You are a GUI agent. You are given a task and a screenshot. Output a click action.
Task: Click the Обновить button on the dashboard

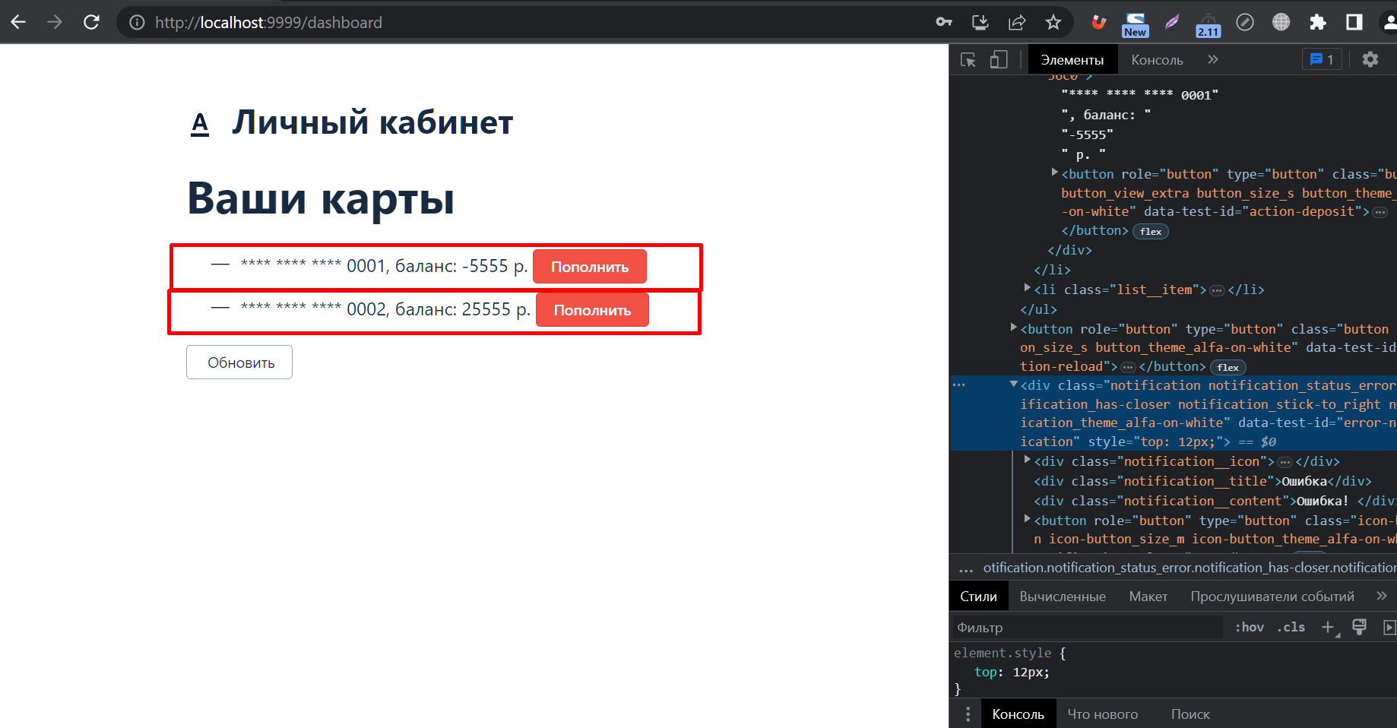point(239,362)
